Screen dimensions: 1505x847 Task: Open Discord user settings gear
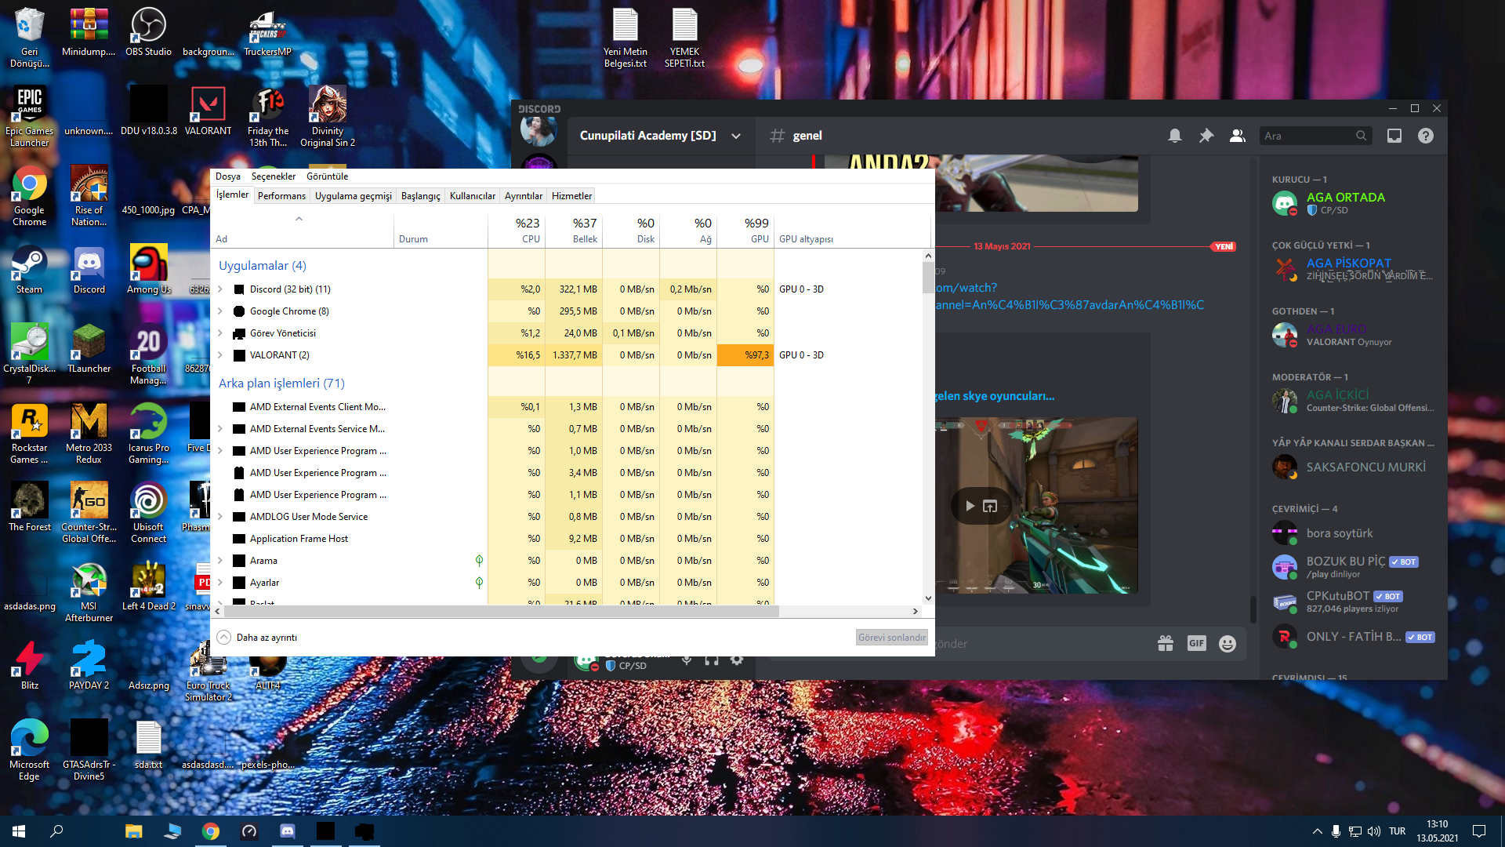coord(737,660)
